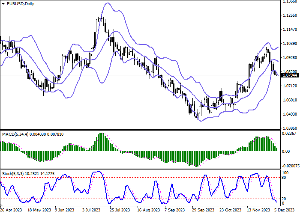The height and width of the screenshot is (214, 300).
Task: Choose the 5 Dec 2023 date label
Action: pyautogui.click(x=285, y=210)
